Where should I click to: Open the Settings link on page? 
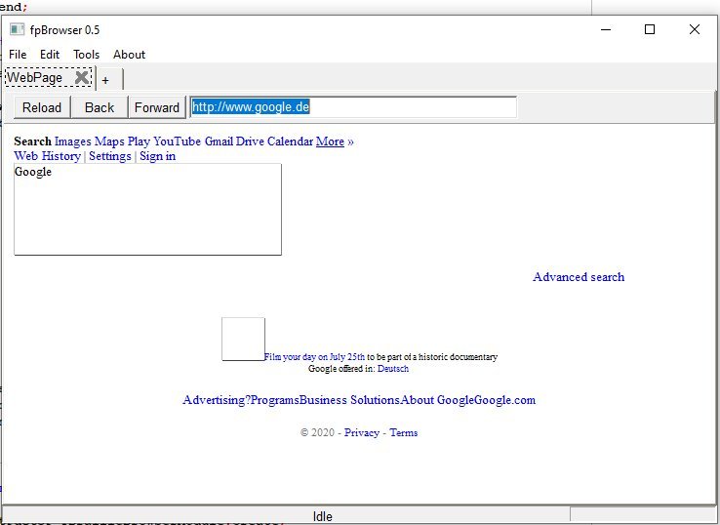pyautogui.click(x=110, y=156)
